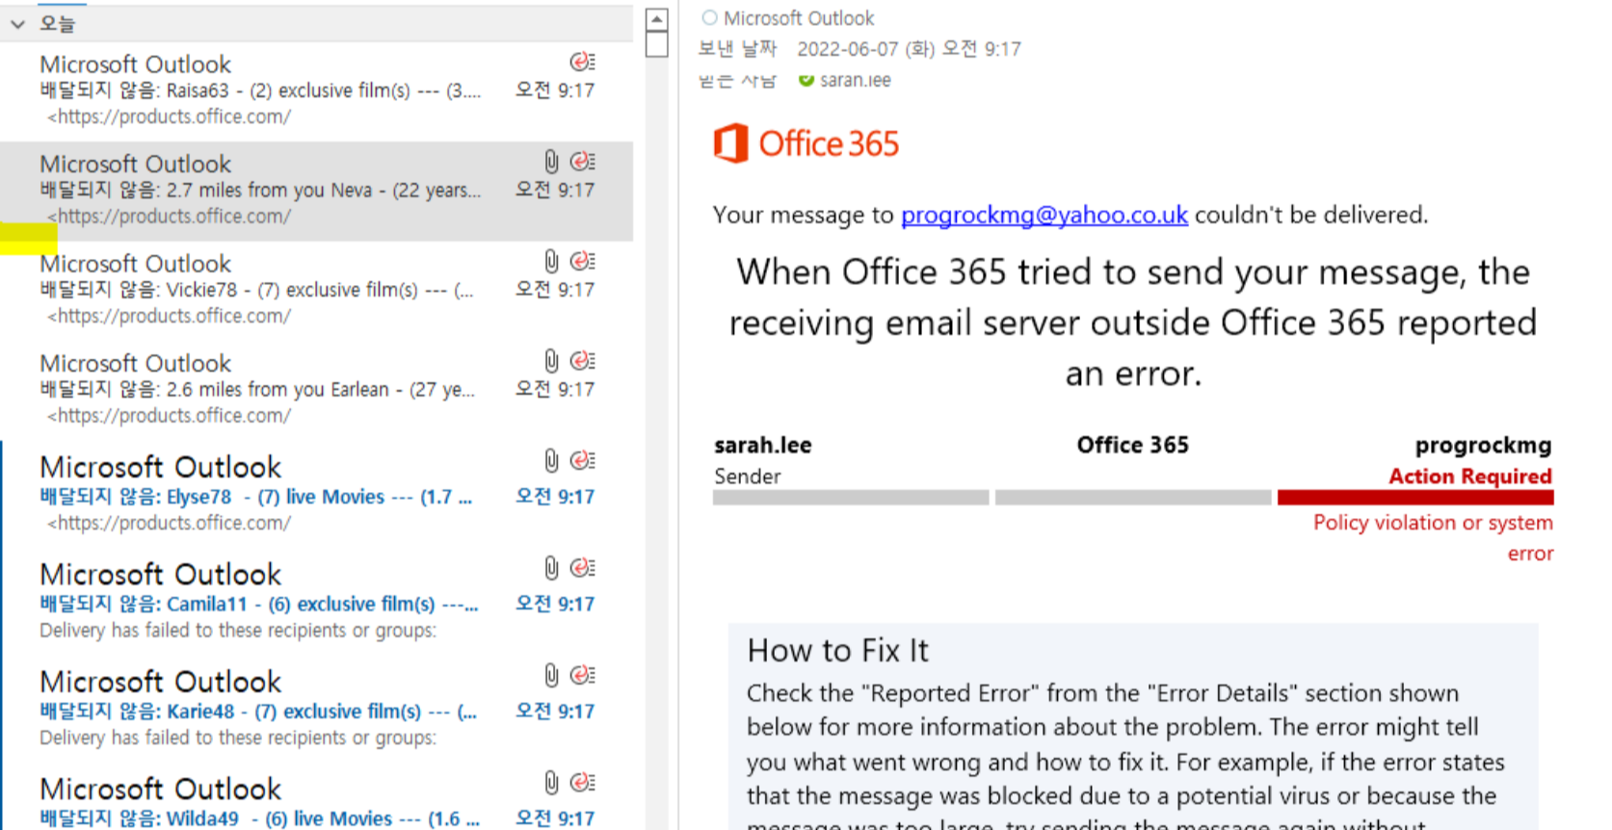
Task: Click the attachment paperclip on the Camila11 message
Action: pos(551,567)
